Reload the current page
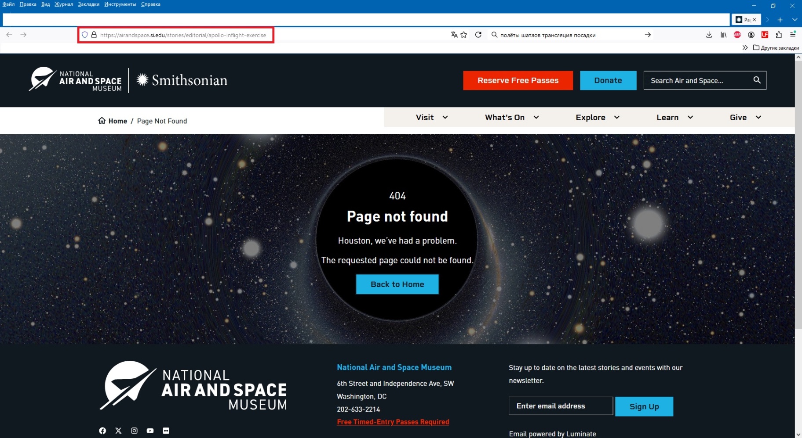 (x=478, y=35)
